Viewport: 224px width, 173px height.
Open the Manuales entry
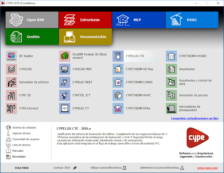click(x=15, y=151)
